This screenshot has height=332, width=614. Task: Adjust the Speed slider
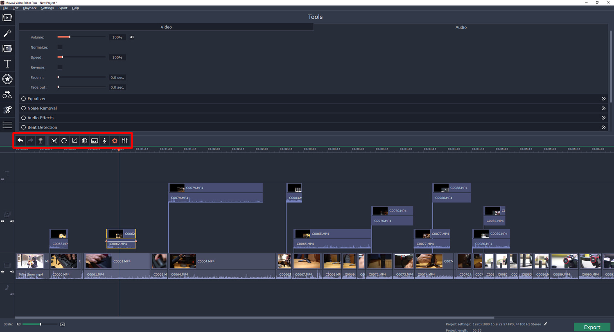(81, 57)
